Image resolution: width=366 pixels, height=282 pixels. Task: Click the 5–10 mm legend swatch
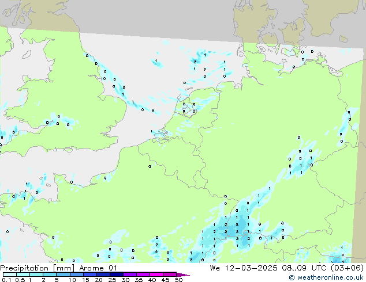coord(63,275)
